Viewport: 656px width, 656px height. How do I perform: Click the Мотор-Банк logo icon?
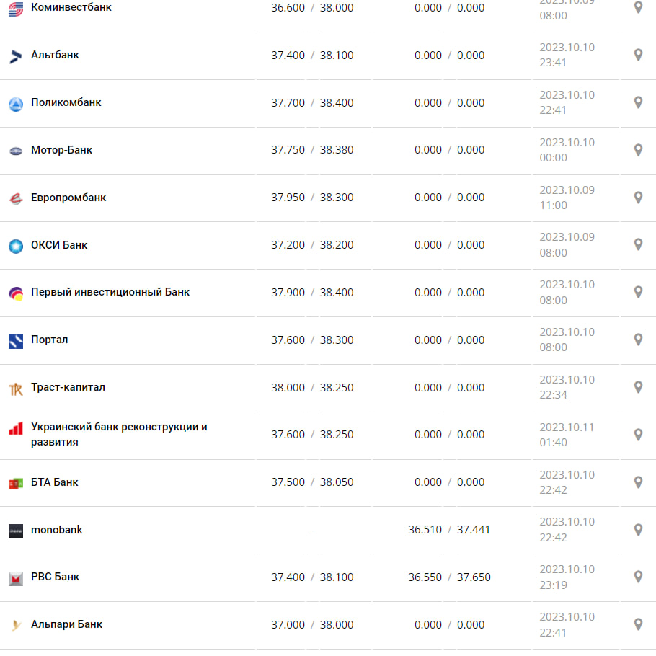[x=16, y=151]
